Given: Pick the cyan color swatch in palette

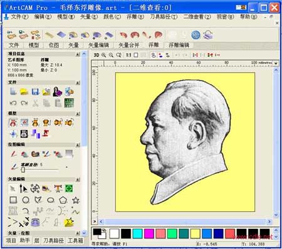Looking at the screenshot, I should coord(137,233).
